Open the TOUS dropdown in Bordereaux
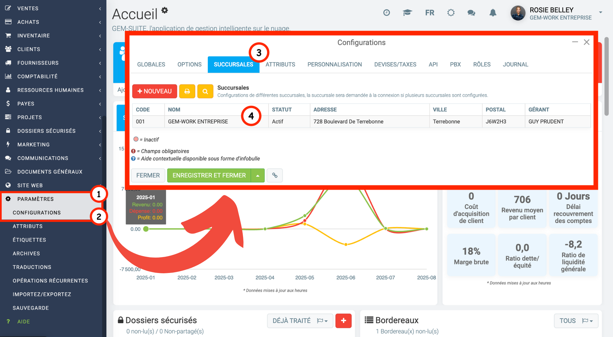Image resolution: width=613 pixels, height=337 pixels. click(576, 321)
